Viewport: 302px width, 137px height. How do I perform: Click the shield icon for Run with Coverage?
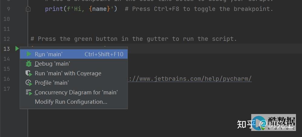click(29, 73)
